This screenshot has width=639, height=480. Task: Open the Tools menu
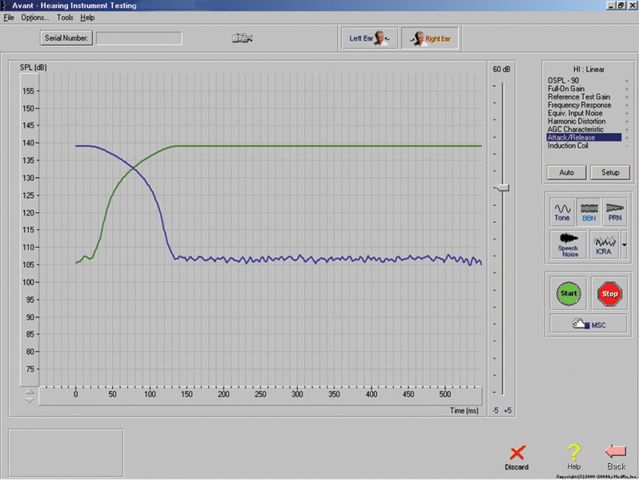[65, 17]
